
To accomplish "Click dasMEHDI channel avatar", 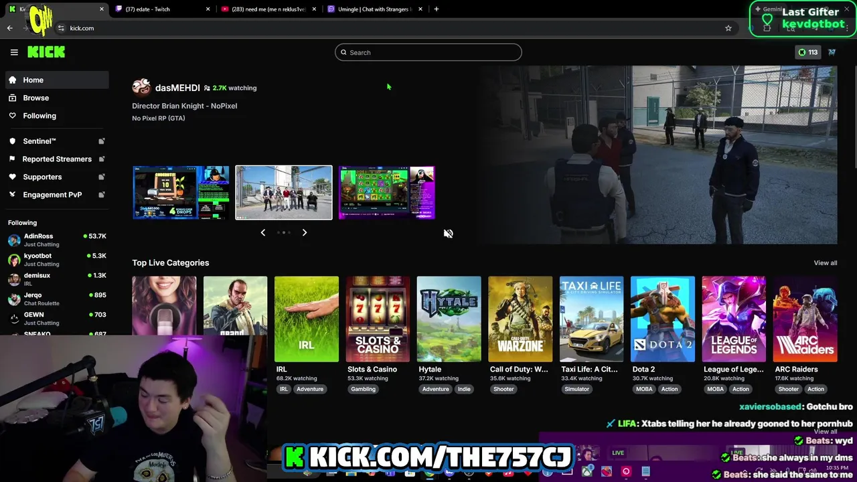I will 141,88.
